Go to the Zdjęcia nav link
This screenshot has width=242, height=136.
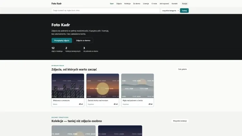point(119,4)
